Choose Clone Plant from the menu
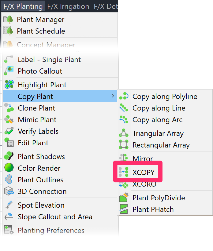 coord(36,108)
